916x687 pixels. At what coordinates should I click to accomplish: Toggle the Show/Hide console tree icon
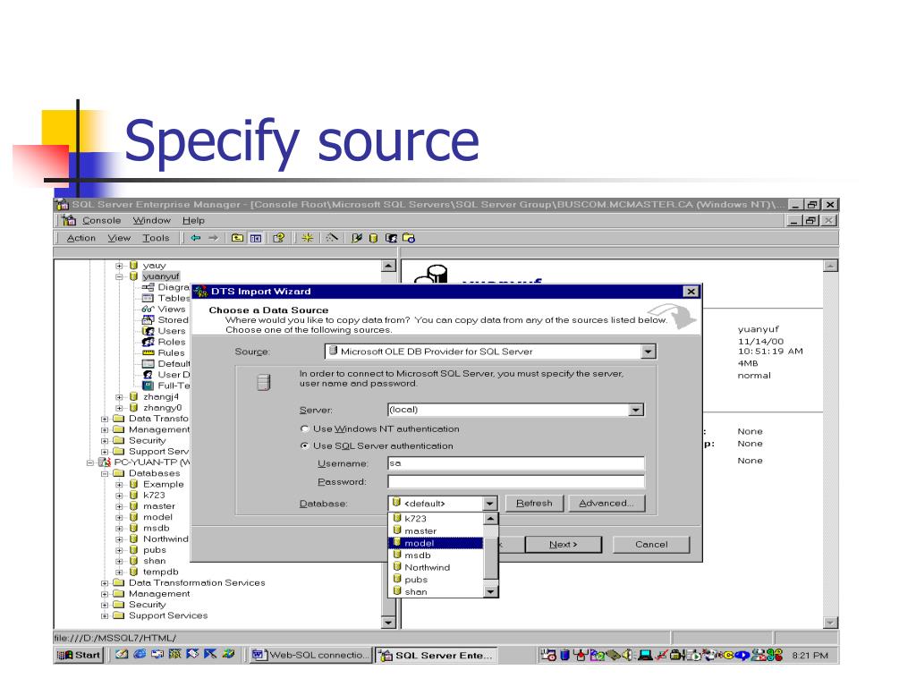pyautogui.click(x=256, y=238)
